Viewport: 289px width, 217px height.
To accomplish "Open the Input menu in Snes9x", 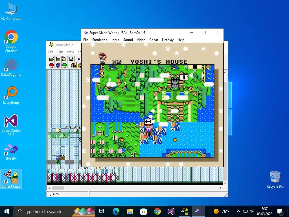I will click(115, 40).
